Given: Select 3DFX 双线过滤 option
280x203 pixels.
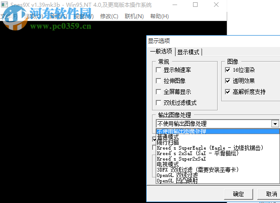Looking at the screenshot, I should pos(218,170).
